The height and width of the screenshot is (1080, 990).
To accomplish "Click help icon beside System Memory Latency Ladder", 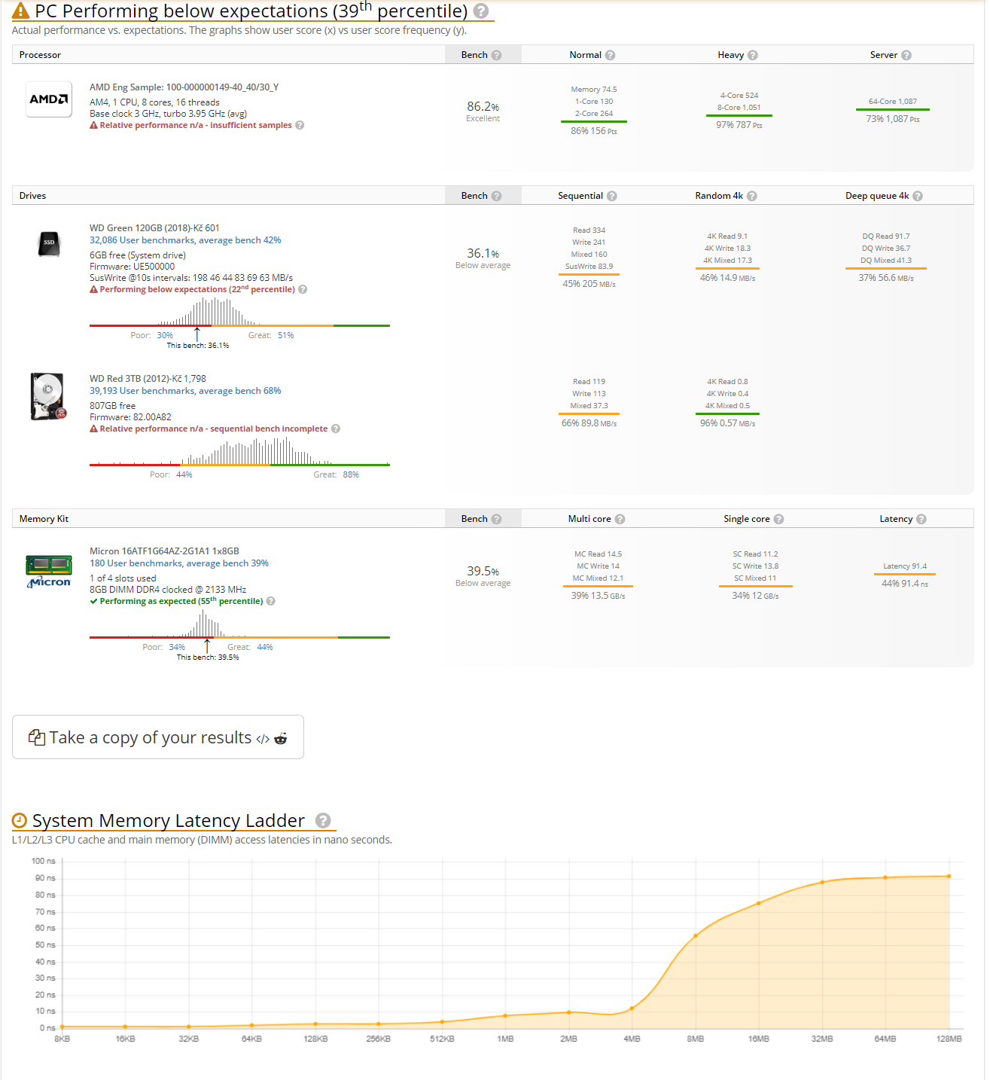I will click(x=323, y=821).
